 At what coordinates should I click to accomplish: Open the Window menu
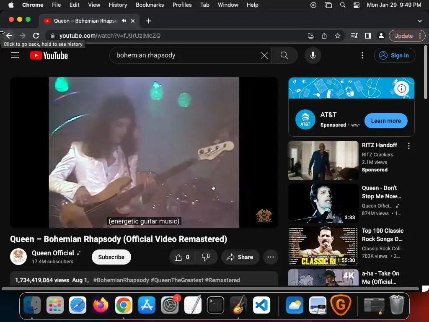pyautogui.click(x=228, y=5)
